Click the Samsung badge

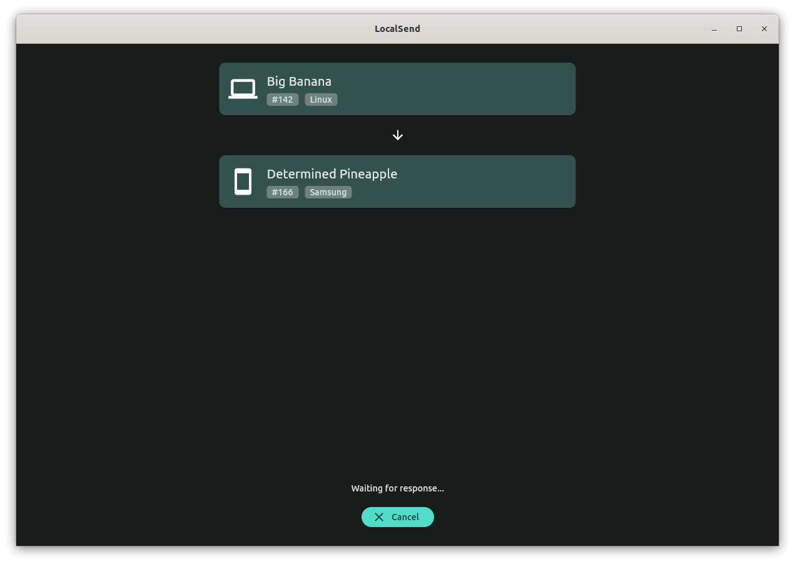(x=328, y=192)
